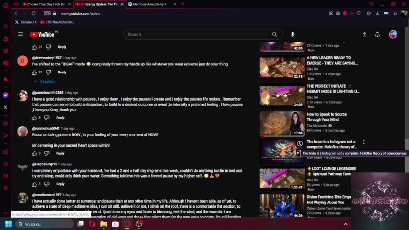Click the browser back arrow
The image size is (409, 230).
(x=16, y=13)
